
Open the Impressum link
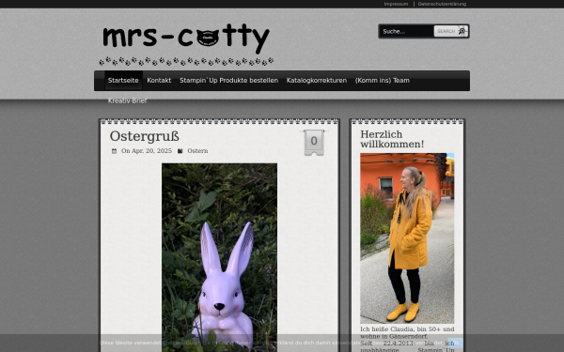396,4
